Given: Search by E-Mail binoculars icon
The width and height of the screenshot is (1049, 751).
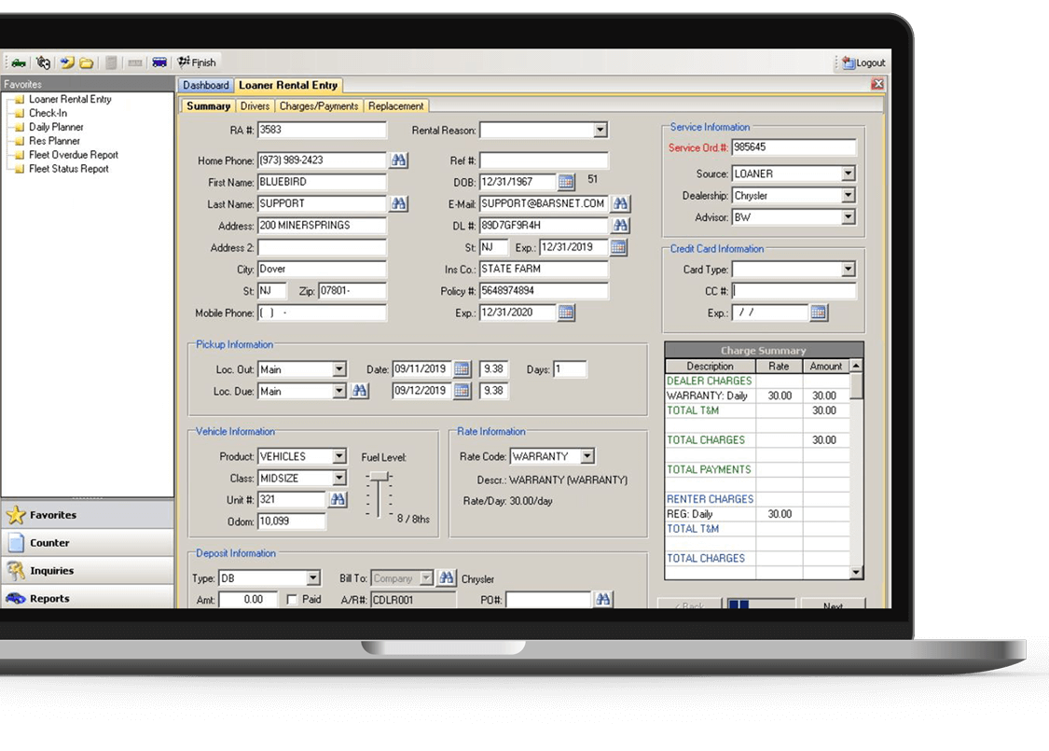Looking at the screenshot, I should [x=620, y=203].
